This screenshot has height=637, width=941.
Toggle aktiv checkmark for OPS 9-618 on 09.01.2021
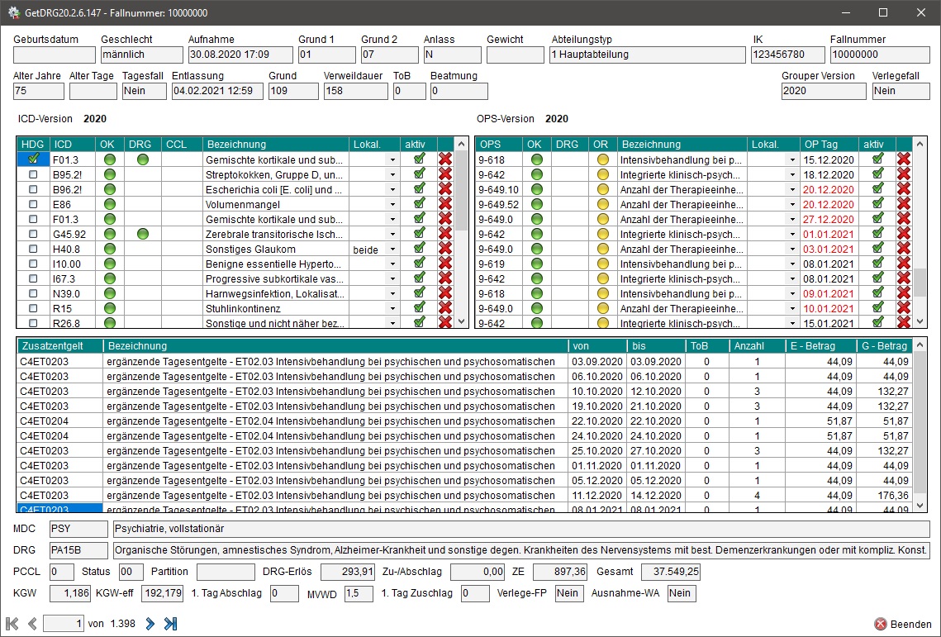[878, 293]
